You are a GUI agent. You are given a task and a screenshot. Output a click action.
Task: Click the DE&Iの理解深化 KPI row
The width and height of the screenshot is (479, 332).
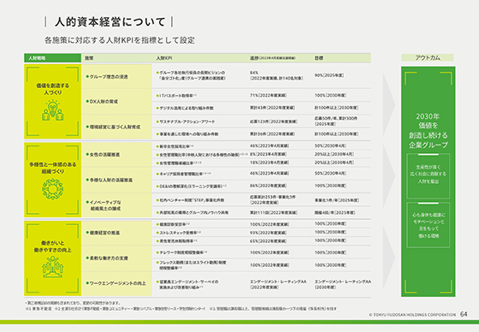pos(192,186)
